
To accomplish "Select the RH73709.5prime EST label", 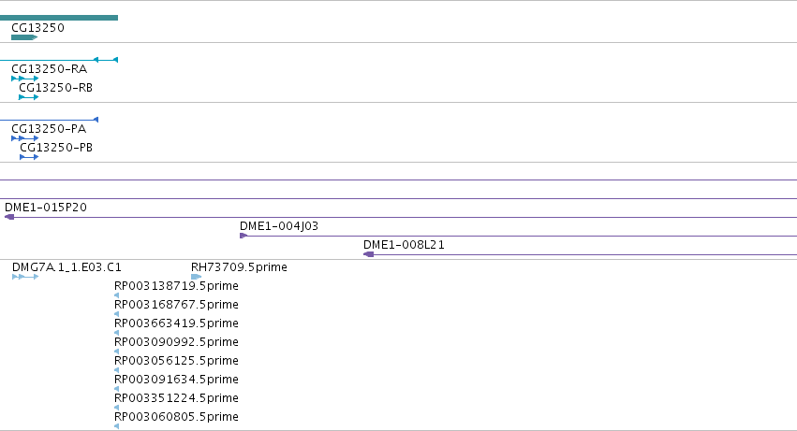I will (239, 267).
